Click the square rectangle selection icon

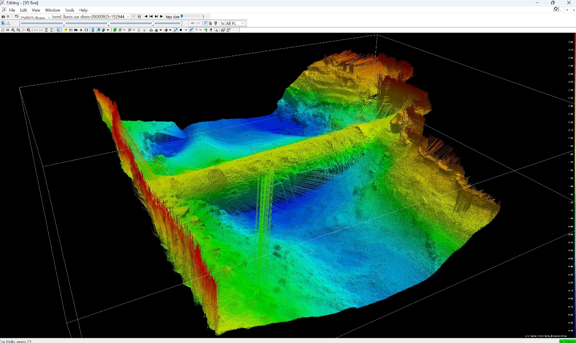[86, 30]
